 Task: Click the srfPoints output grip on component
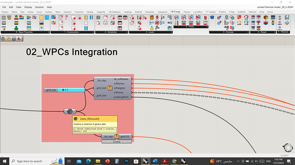132,93
